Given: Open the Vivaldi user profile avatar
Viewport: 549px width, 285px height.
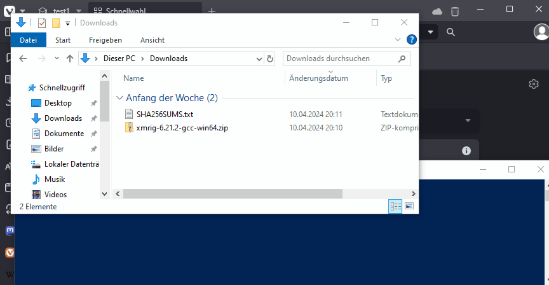Looking at the screenshot, I should (x=541, y=32).
